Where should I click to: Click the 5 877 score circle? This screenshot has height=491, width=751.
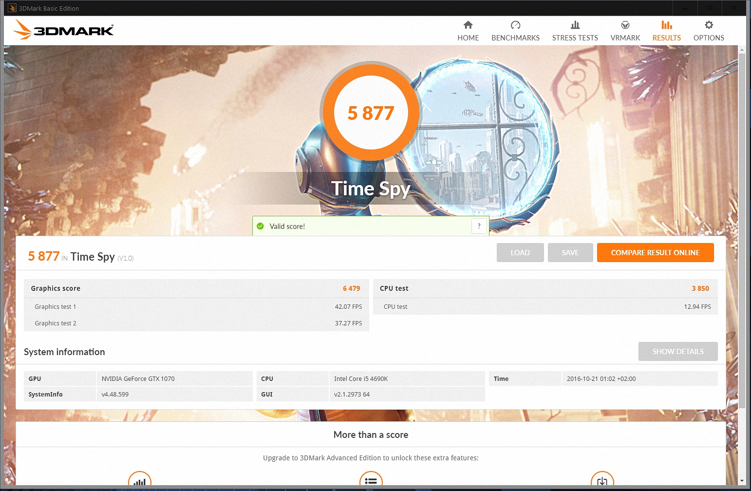coord(371,113)
